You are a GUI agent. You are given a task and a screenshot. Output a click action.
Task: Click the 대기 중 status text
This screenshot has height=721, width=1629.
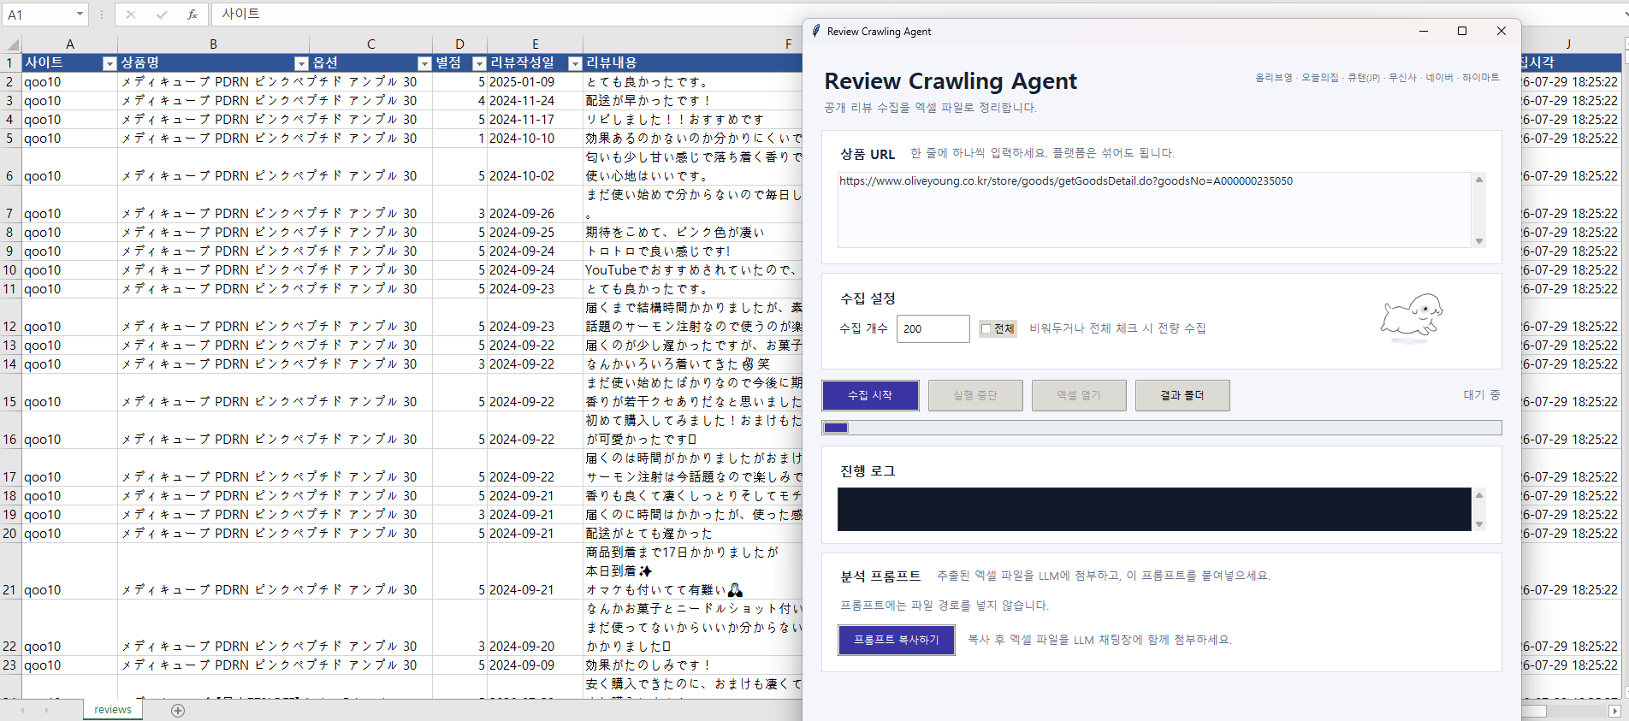[x=1482, y=395]
